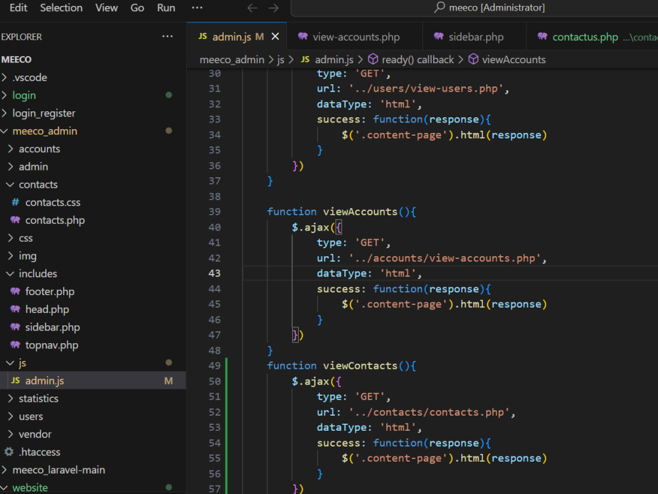Click the CSS hash icon beside contacts.css
The height and width of the screenshot is (494, 658).
pos(16,202)
